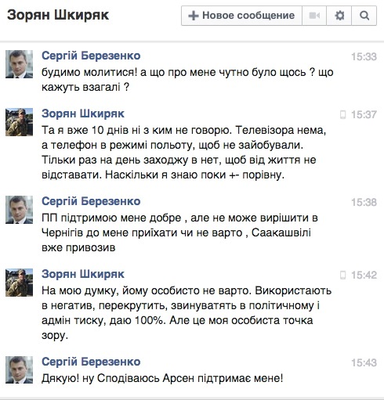Click "Новое сообщение" button
384x400 pixels.
tap(241, 16)
